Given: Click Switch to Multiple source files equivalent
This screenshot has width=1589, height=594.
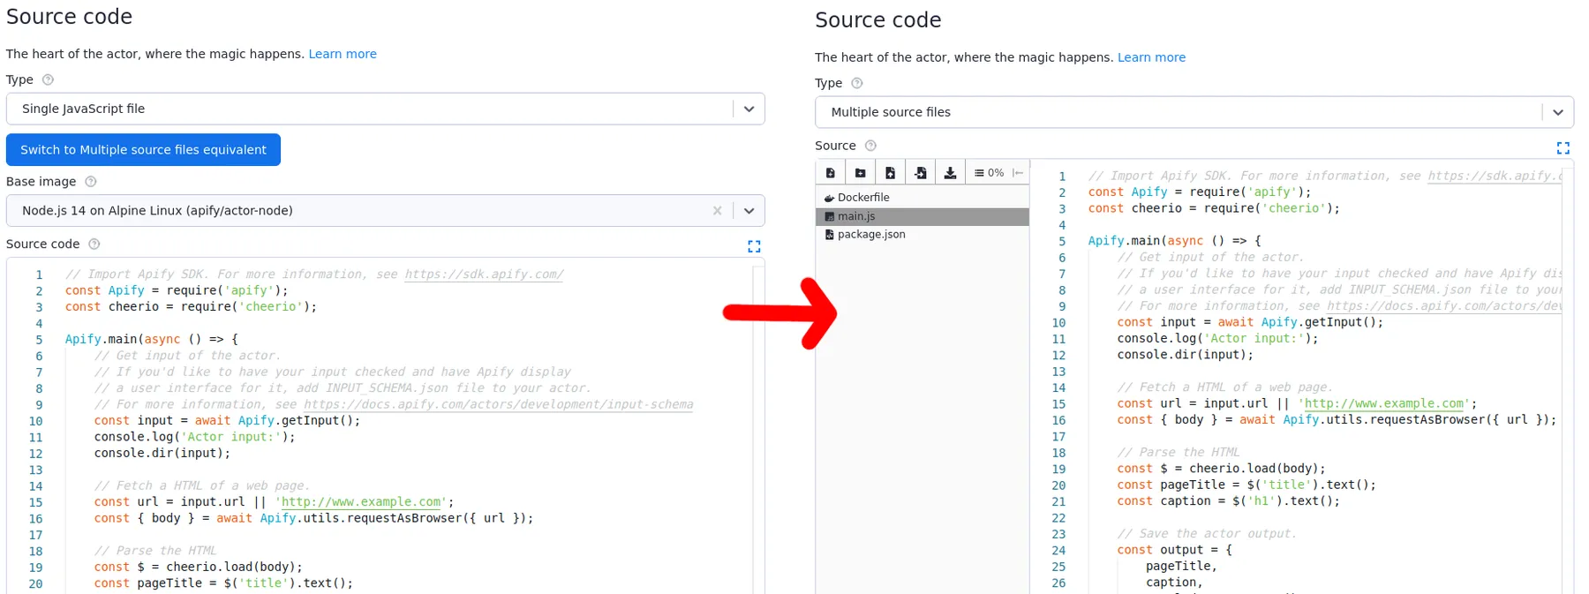Looking at the screenshot, I should (x=143, y=150).
